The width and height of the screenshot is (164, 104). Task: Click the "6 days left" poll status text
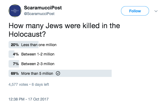click(40, 84)
